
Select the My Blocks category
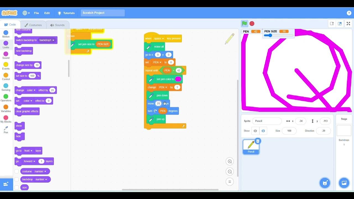[x=6, y=119]
